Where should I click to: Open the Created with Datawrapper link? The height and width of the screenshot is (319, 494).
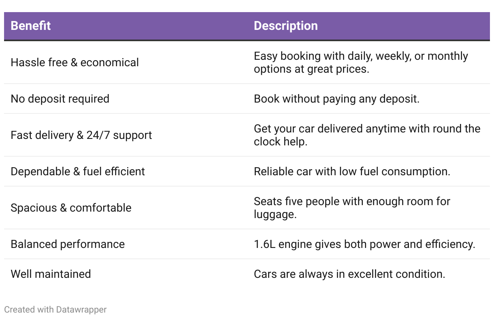coord(55,310)
